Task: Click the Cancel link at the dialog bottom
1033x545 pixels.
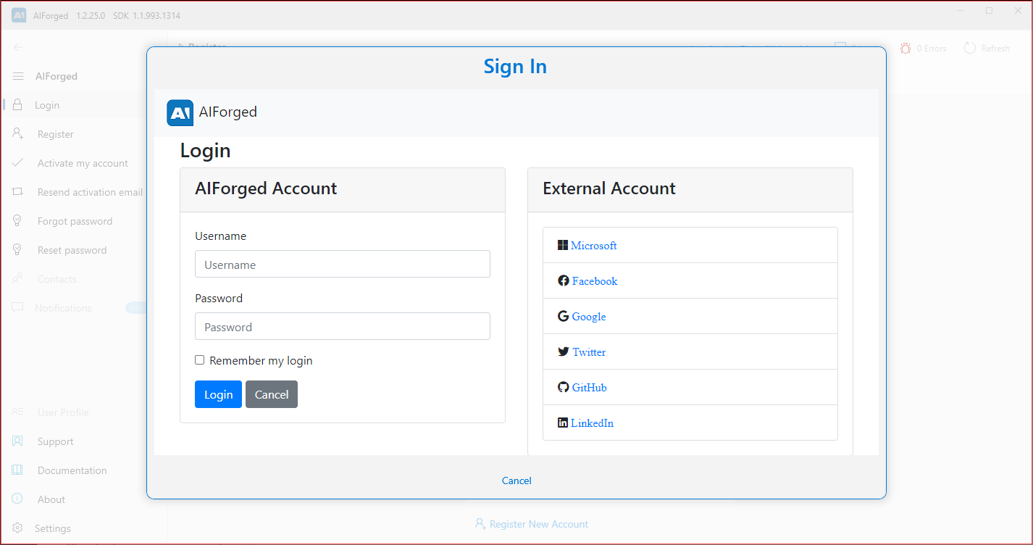Action: click(x=516, y=480)
